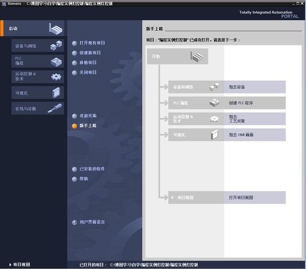Click the HMI panel icon in 可视化 step

point(214,135)
